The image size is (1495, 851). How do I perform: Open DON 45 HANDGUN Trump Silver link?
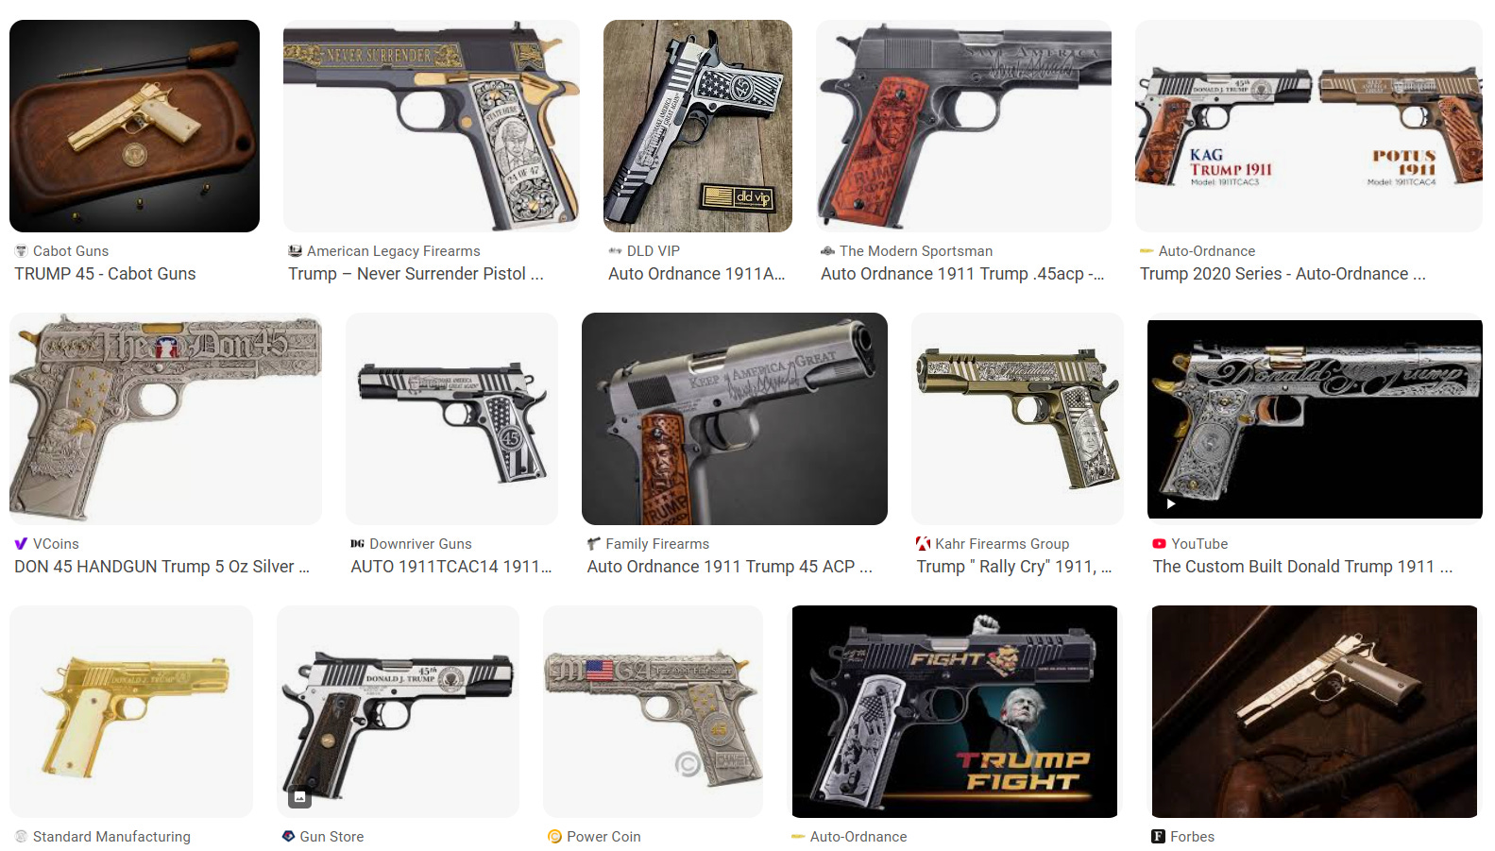pos(161,567)
